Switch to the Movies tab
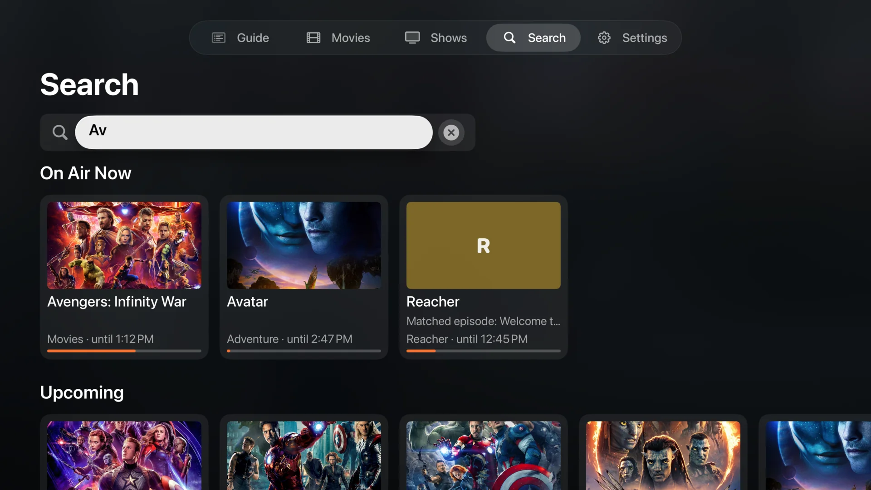 [338, 38]
